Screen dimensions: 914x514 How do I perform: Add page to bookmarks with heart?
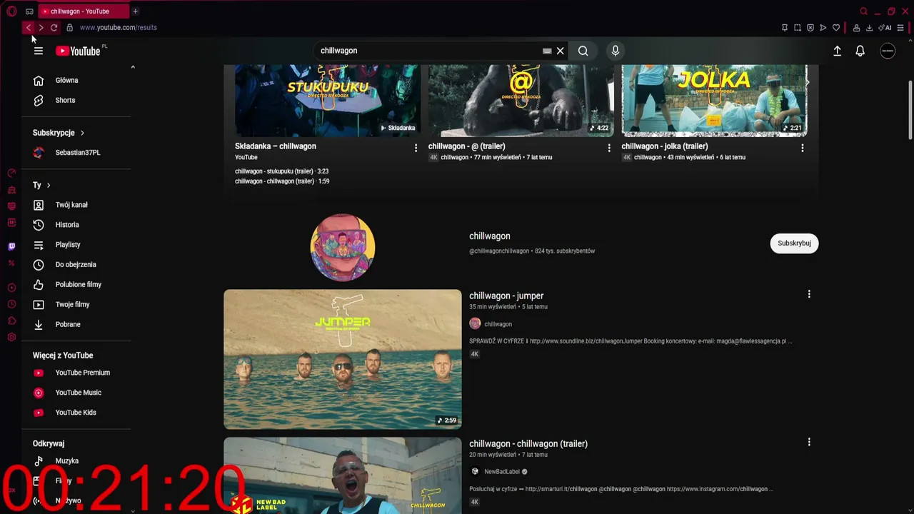click(x=836, y=28)
